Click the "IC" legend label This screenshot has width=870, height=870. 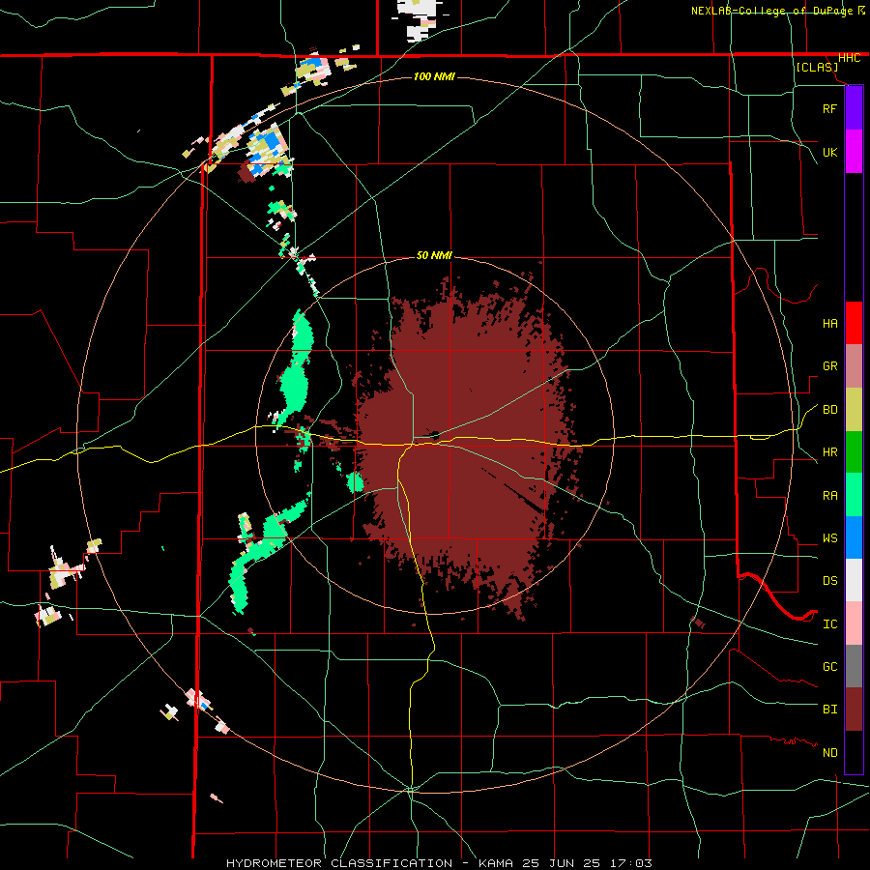click(x=830, y=624)
